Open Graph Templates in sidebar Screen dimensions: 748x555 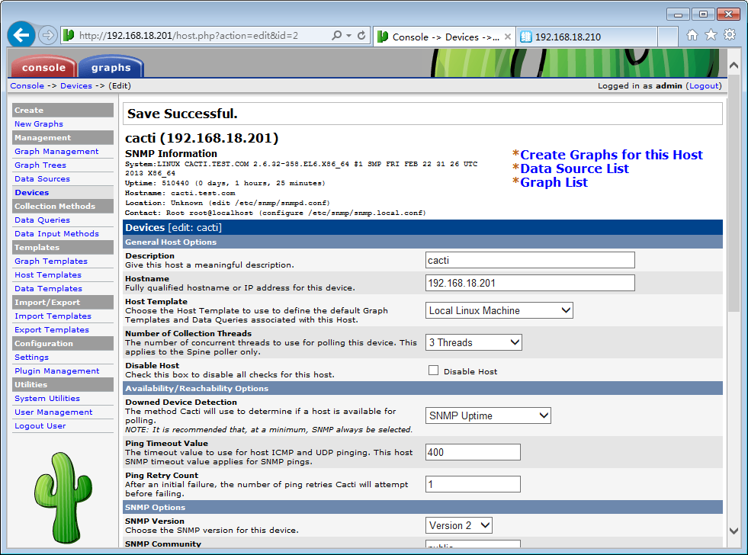pos(51,261)
